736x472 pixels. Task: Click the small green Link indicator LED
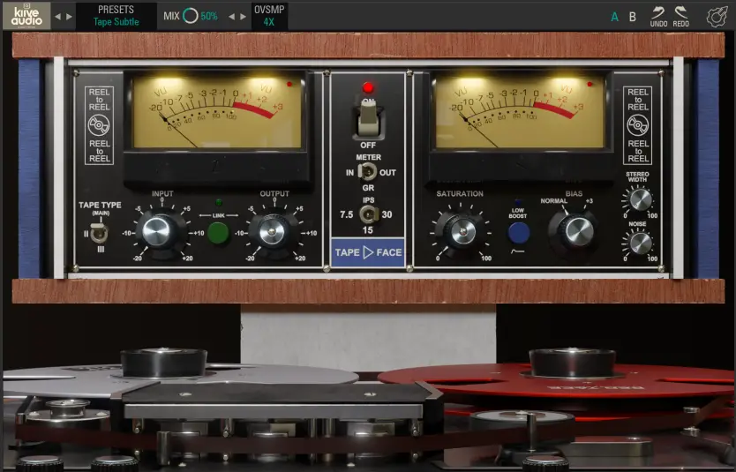(x=218, y=203)
